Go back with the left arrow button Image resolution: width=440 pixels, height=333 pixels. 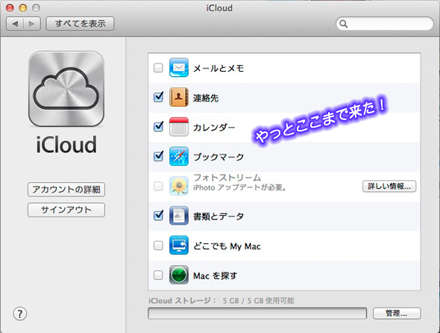click(15, 24)
